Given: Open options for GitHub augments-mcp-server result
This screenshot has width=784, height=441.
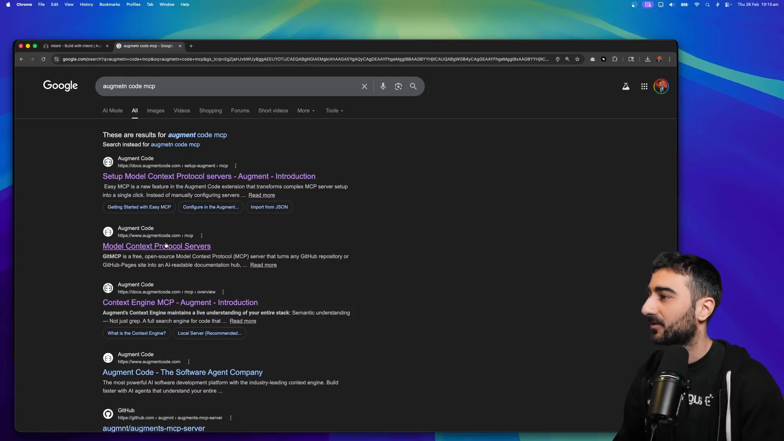Looking at the screenshot, I should [230, 418].
